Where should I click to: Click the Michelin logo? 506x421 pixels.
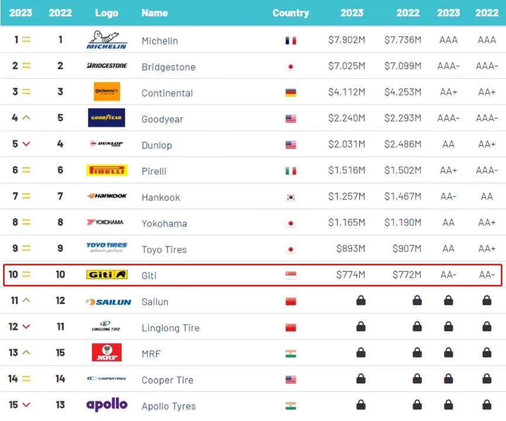(x=107, y=40)
